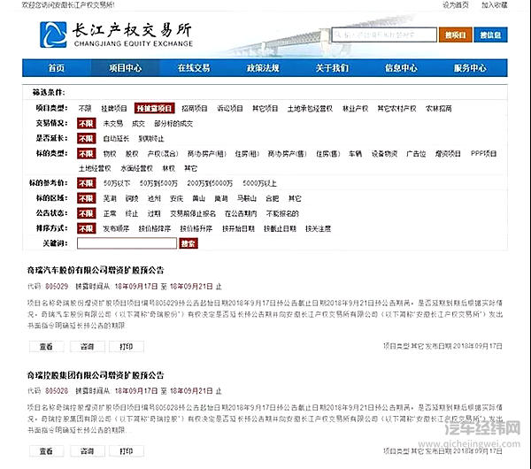The width and height of the screenshot is (531, 469).
Task: Sort results by 按价格降序
Action: tap(155, 228)
